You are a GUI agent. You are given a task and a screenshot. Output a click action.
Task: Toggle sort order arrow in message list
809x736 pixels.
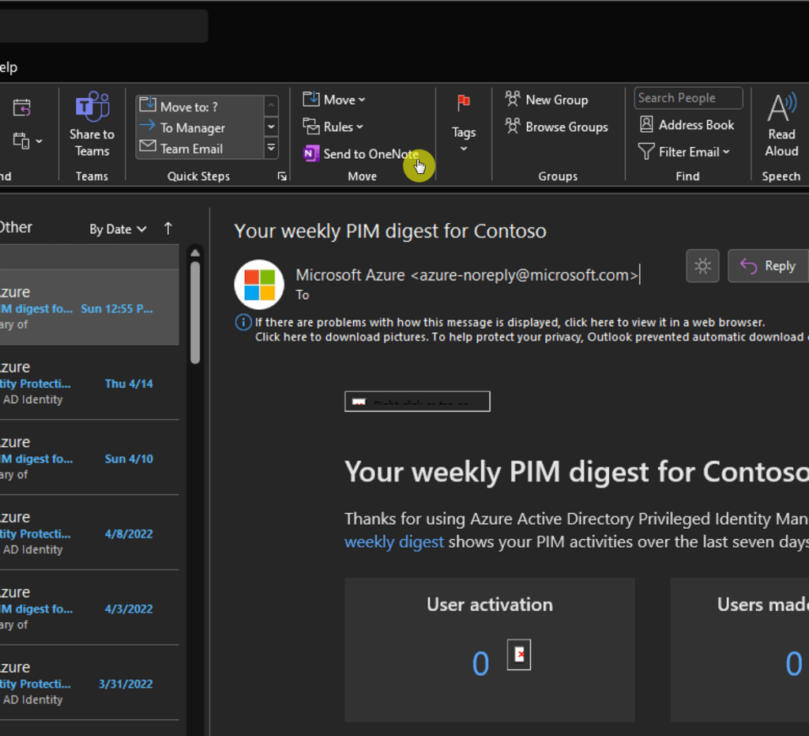point(168,228)
